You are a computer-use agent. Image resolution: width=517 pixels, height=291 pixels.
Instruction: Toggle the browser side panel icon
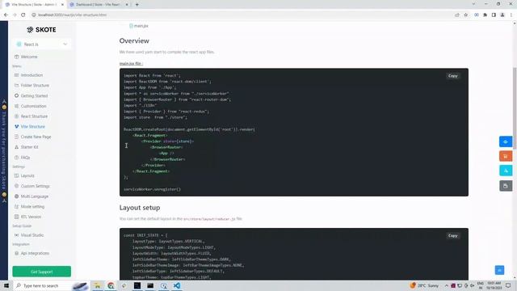pos(494,15)
